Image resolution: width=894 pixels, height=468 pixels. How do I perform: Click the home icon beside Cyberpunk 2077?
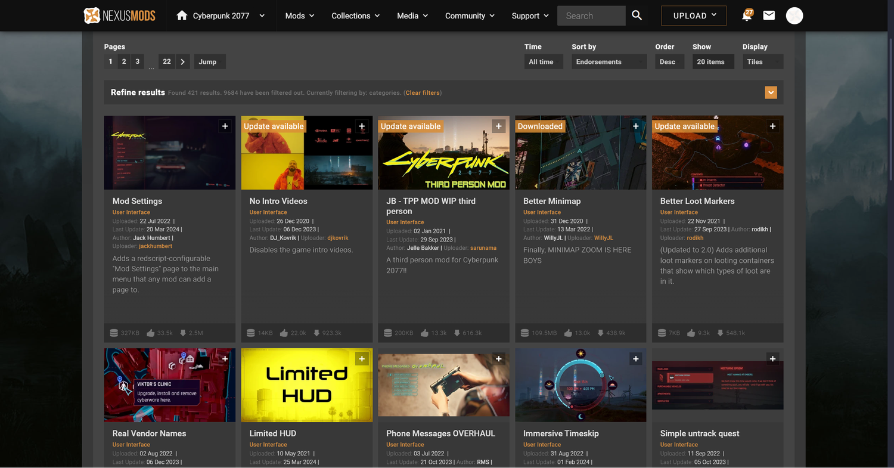[182, 16]
